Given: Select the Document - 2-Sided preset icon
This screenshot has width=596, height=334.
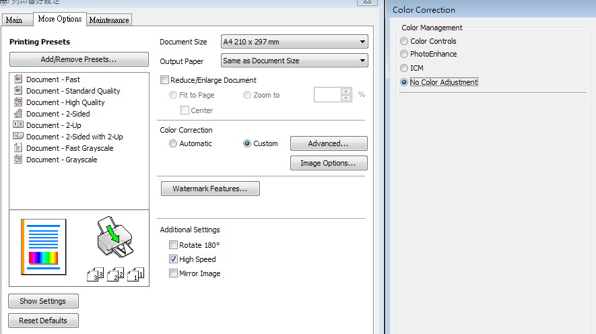Looking at the screenshot, I should click(x=18, y=114).
